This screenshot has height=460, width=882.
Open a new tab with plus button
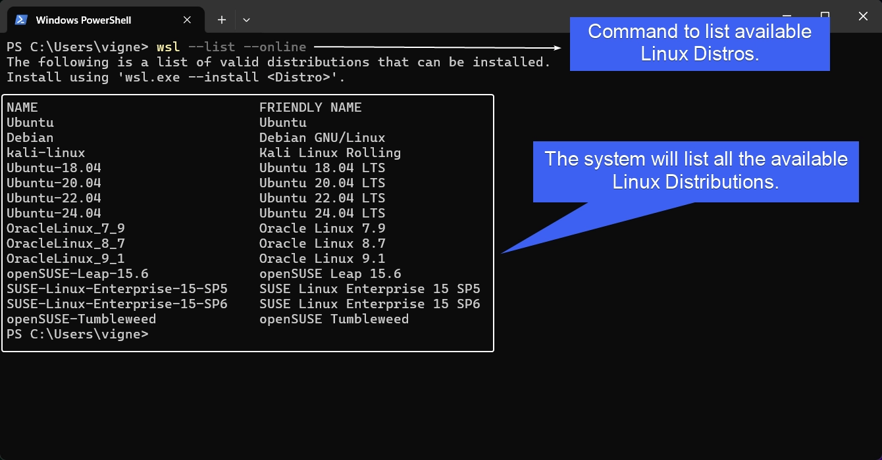222,20
